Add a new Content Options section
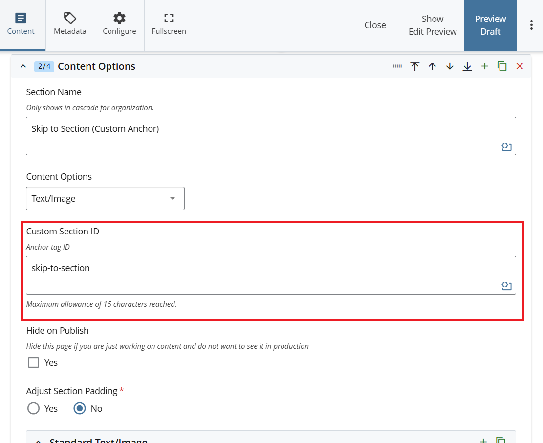This screenshot has height=443, width=543. [x=484, y=66]
